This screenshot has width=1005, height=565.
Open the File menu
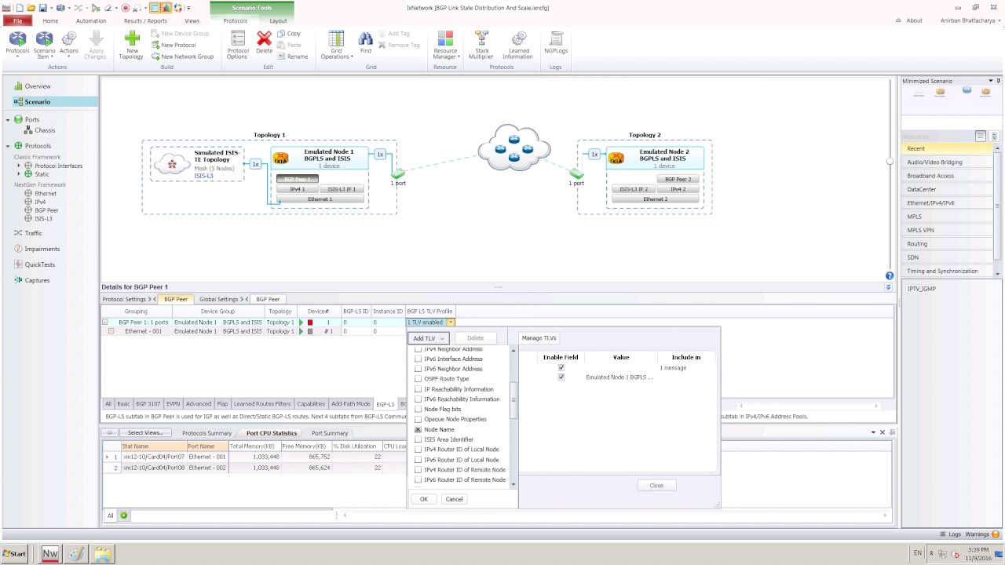pyautogui.click(x=17, y=21)
